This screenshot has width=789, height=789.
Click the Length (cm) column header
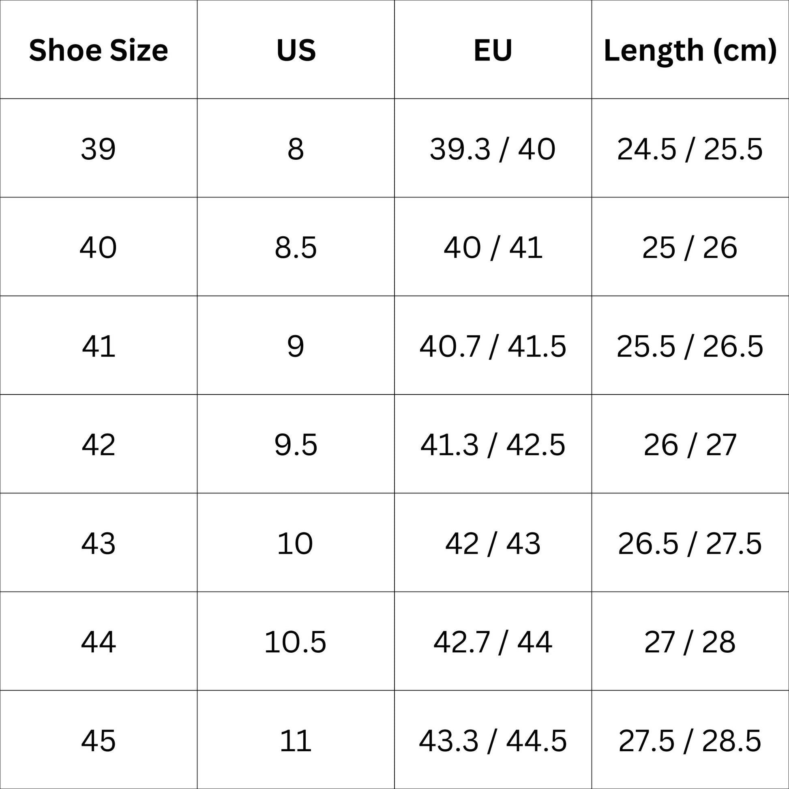point(690,50)
